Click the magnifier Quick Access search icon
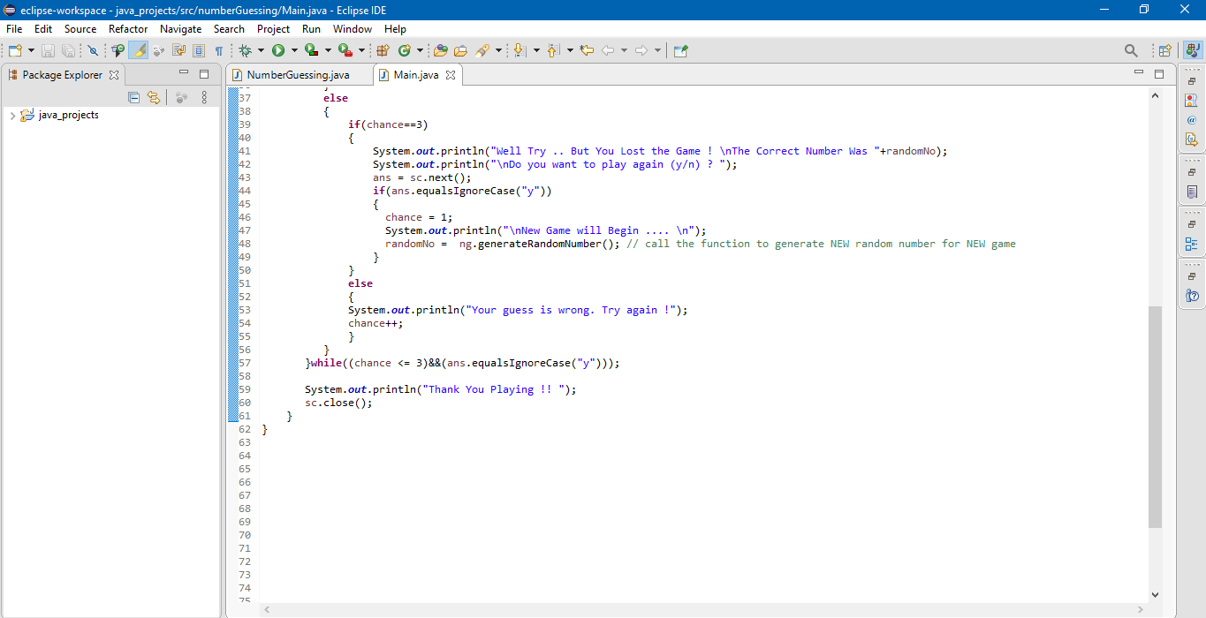 pyautogui.click(x=1131, y=50)
